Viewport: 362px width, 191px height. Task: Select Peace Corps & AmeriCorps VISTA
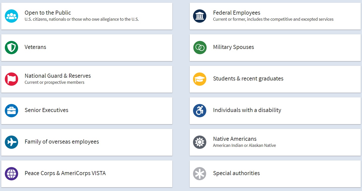65,173
